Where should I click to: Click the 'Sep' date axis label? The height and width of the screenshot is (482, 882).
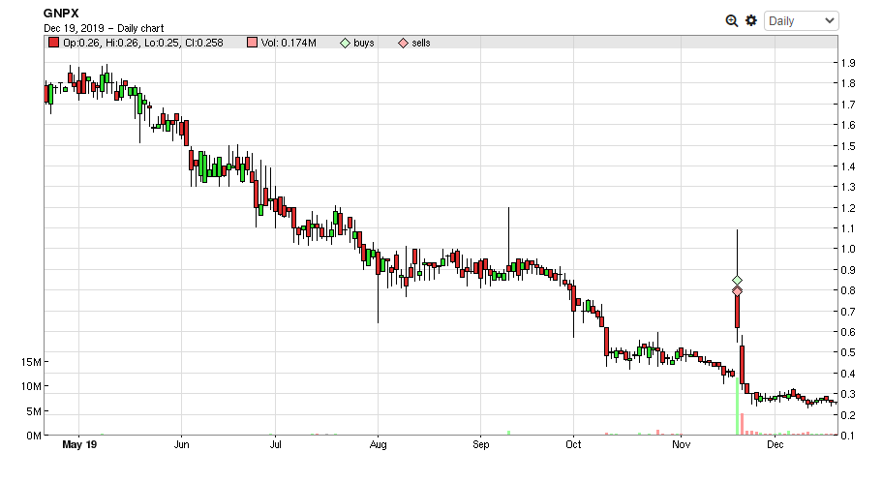[481, 445]
